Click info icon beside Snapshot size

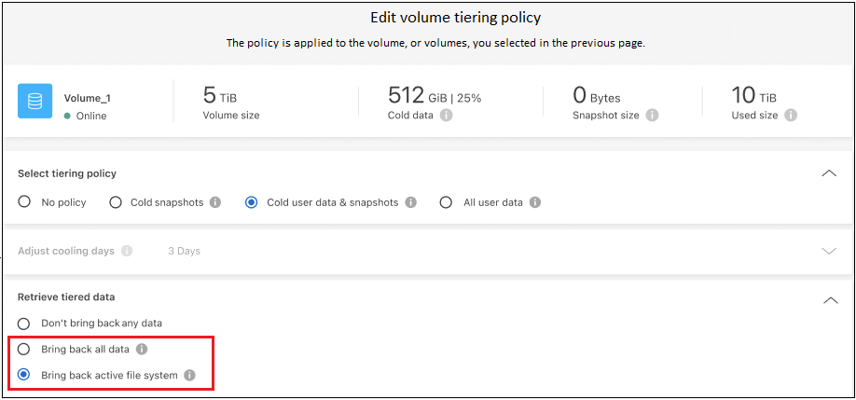(x=652, y=116)
